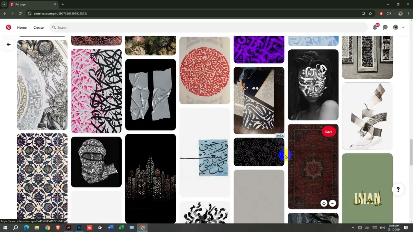Open the messages speech bubble icon
This screenshot has height=232, width=413.
click(385, 27)
